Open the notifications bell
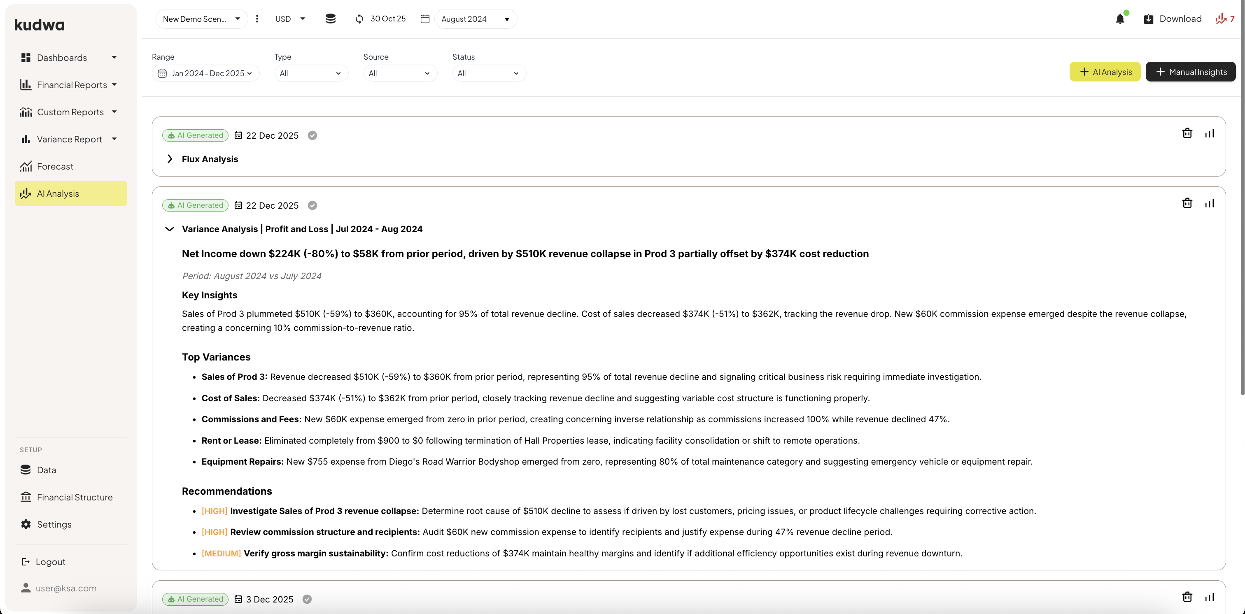The image size is (1245, 614). pyautogui.click(x=1120, y=19)
